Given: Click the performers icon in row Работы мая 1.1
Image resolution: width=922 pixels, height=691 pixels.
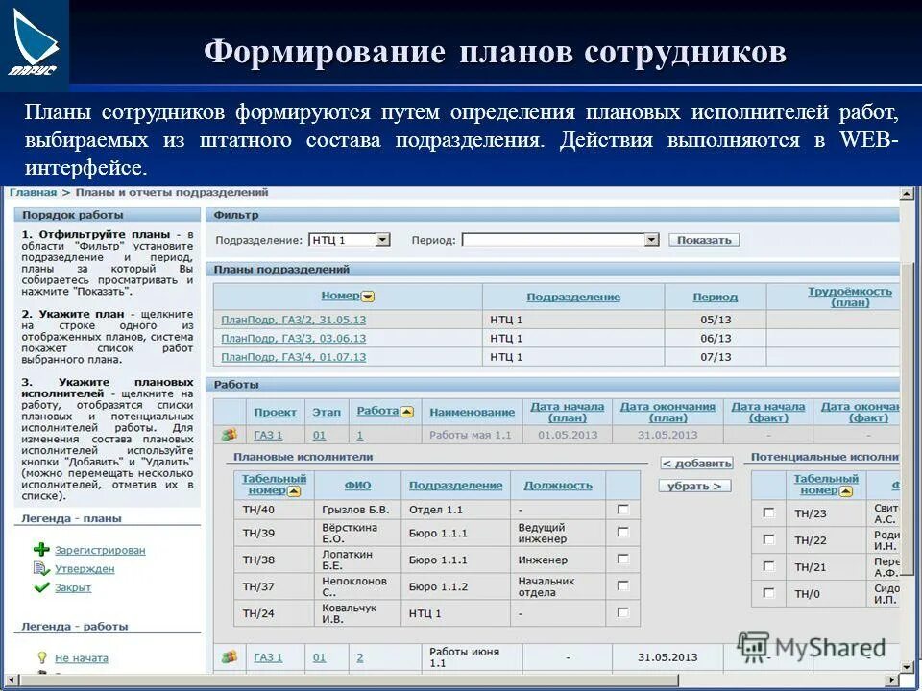Looking at the screenshot, I should 230,435.
